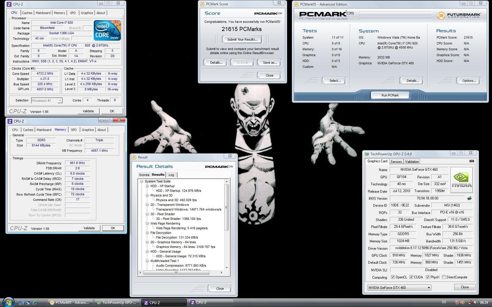Click the PCMark Score window title icon
This screenshot has width=492, height=307.
(202, 4)
